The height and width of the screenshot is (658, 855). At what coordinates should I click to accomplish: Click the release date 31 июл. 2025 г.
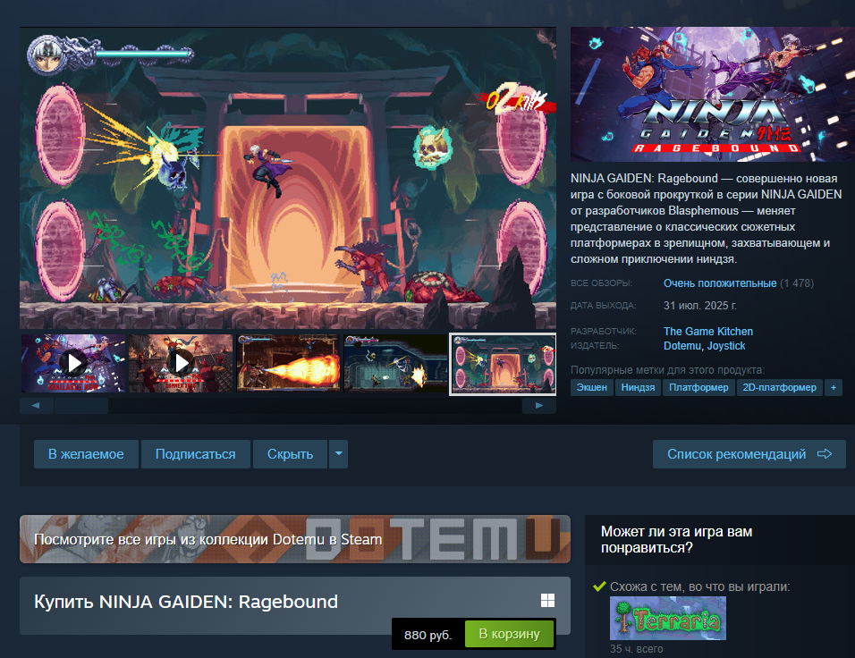coord(699,305)
